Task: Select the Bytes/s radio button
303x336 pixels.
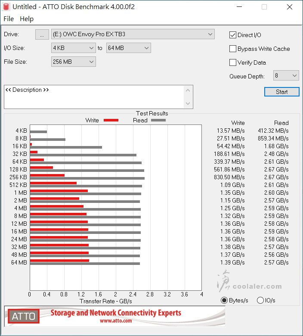Action: pyautogui.click(x=224, y=300)
